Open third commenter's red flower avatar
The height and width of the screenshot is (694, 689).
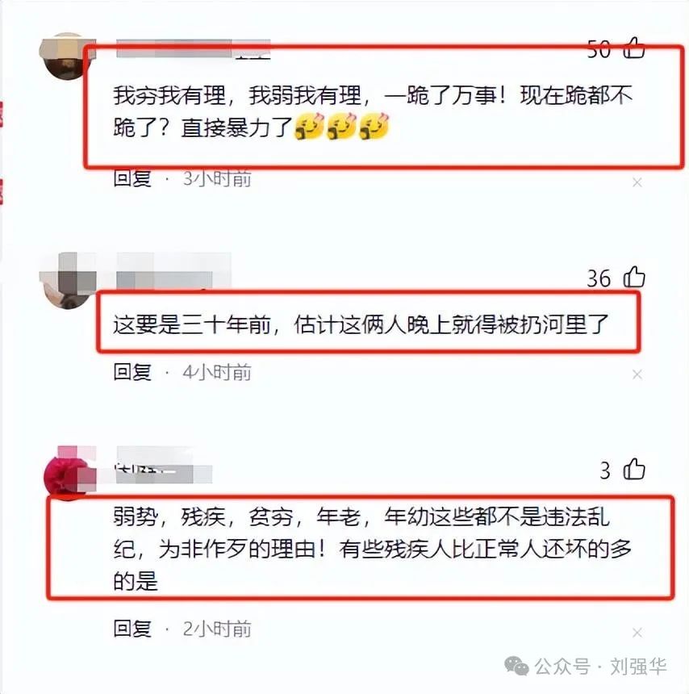[x=70, y=473]
